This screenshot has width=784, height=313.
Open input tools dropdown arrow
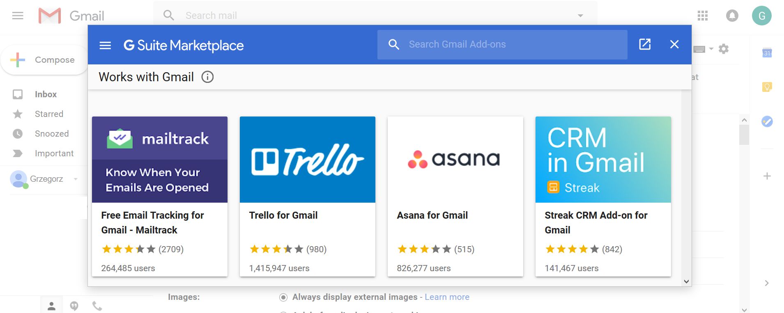click(x=711, y=49)
